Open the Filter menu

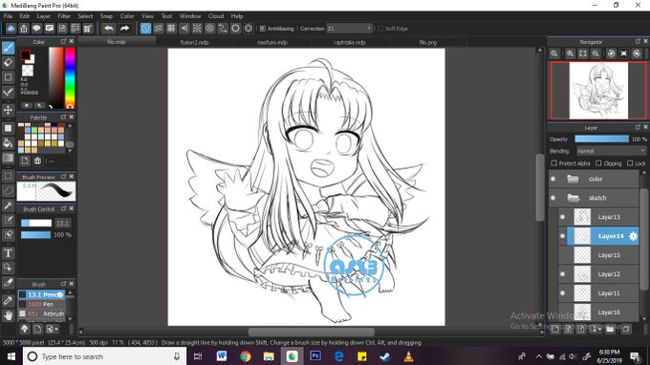click(64, 16)
